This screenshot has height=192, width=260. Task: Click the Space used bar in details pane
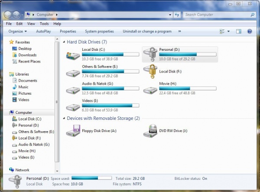click(92, 178)
